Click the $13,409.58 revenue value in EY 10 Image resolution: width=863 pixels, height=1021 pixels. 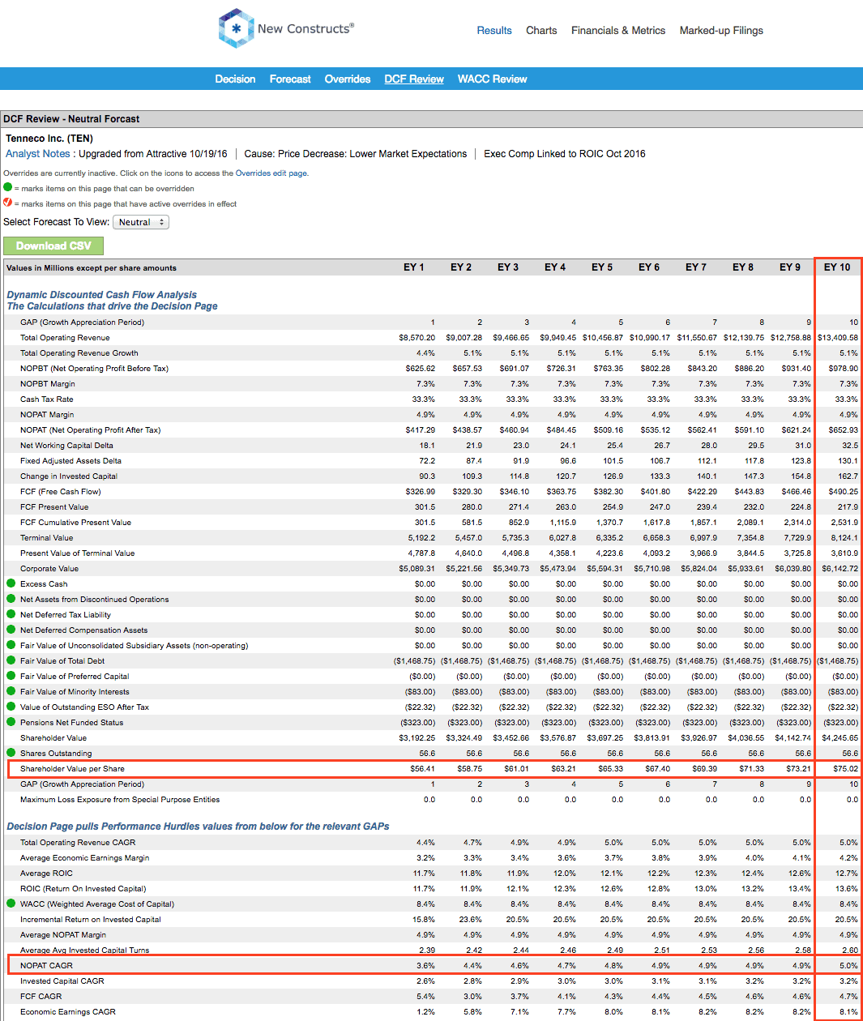(x=838, y=338)
